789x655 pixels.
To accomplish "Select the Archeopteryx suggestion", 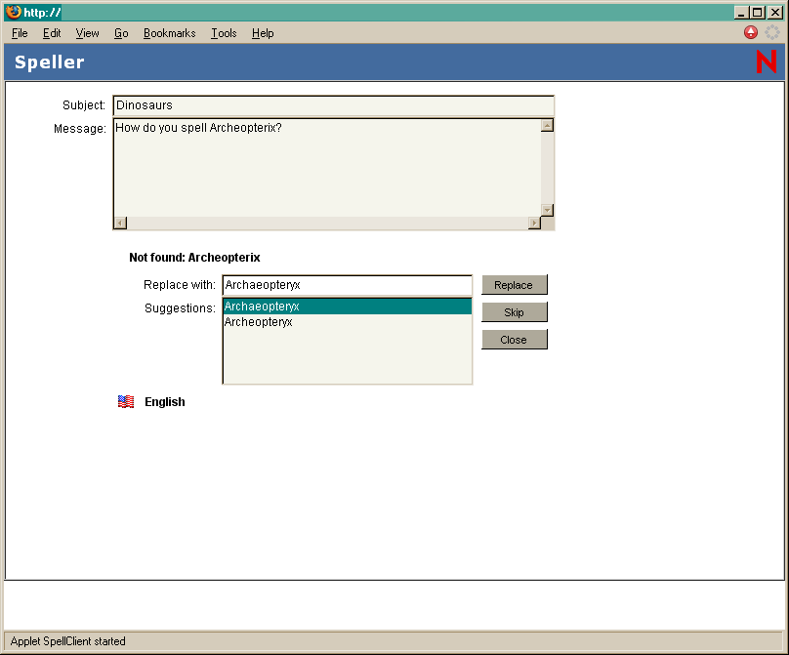I will [x=348, y=322].
